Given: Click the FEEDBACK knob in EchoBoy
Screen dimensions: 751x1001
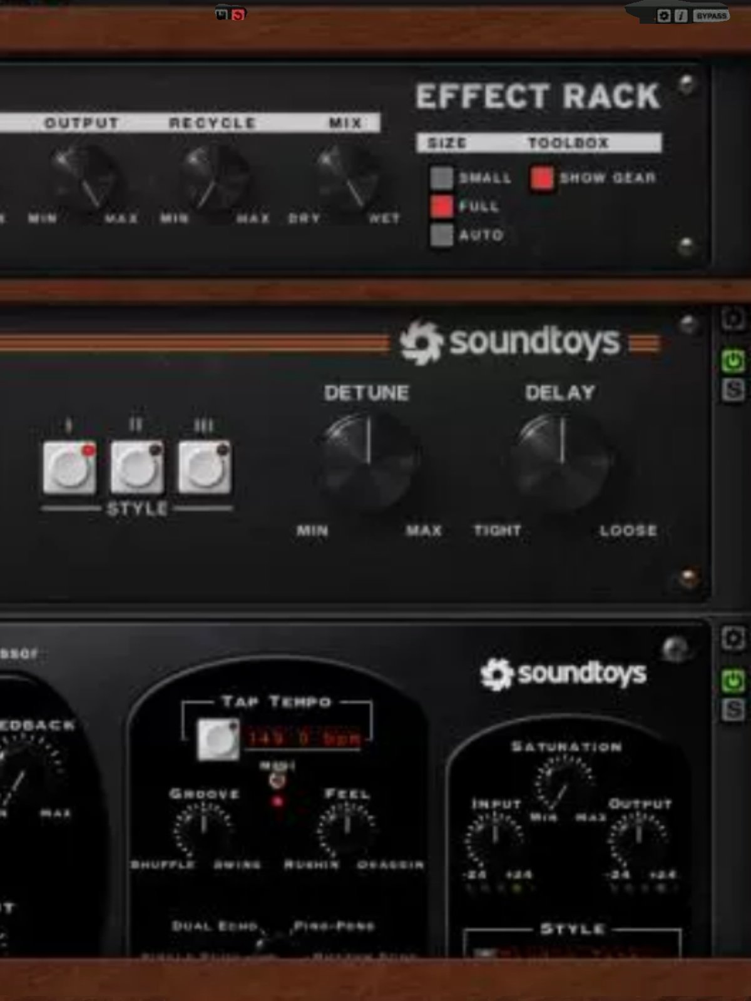Looking at the screenshot, I should pos(24,773).
